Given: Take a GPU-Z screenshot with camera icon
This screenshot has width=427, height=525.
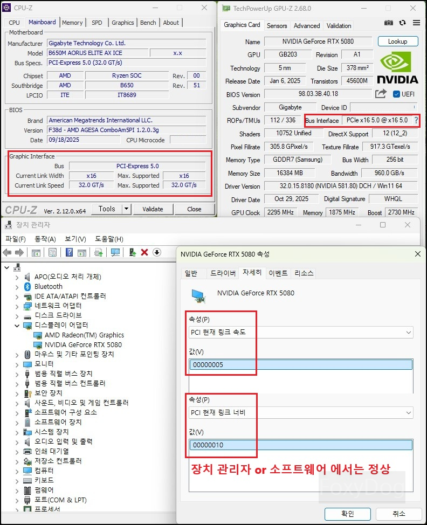Looking at the screenshot, I should pyautogui.click(x=389, y=23).
